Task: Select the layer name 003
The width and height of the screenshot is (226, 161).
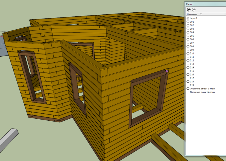Action: click(192, 29)
